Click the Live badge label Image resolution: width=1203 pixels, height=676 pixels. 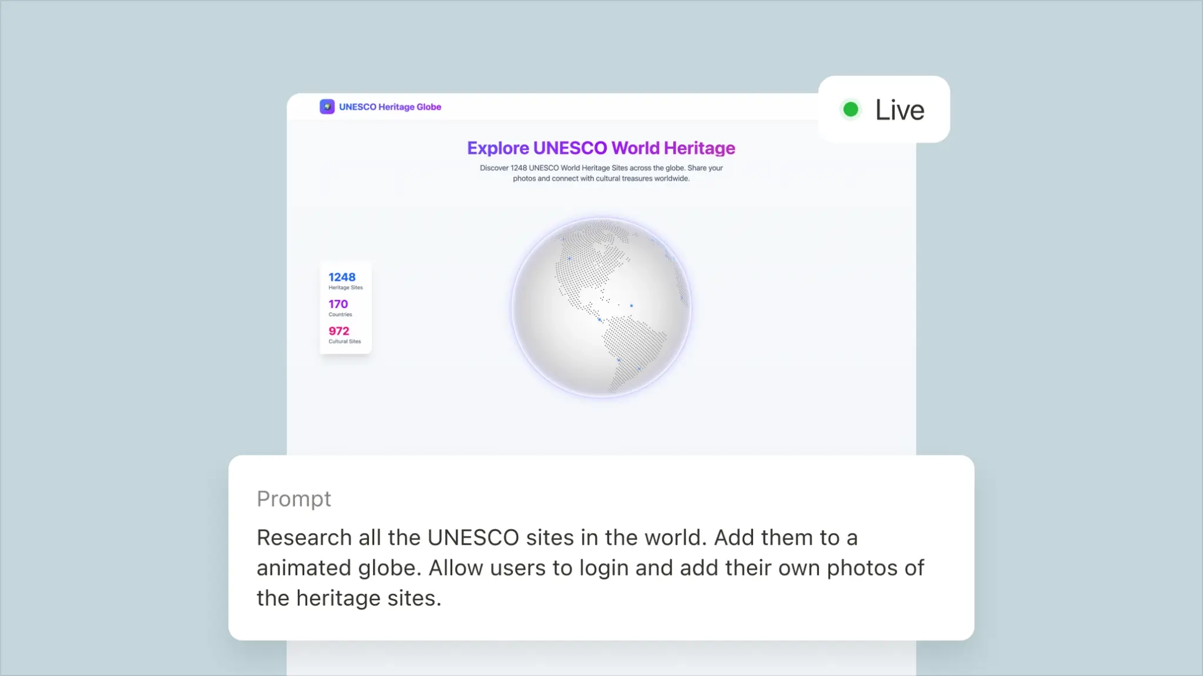click(899, 110)
